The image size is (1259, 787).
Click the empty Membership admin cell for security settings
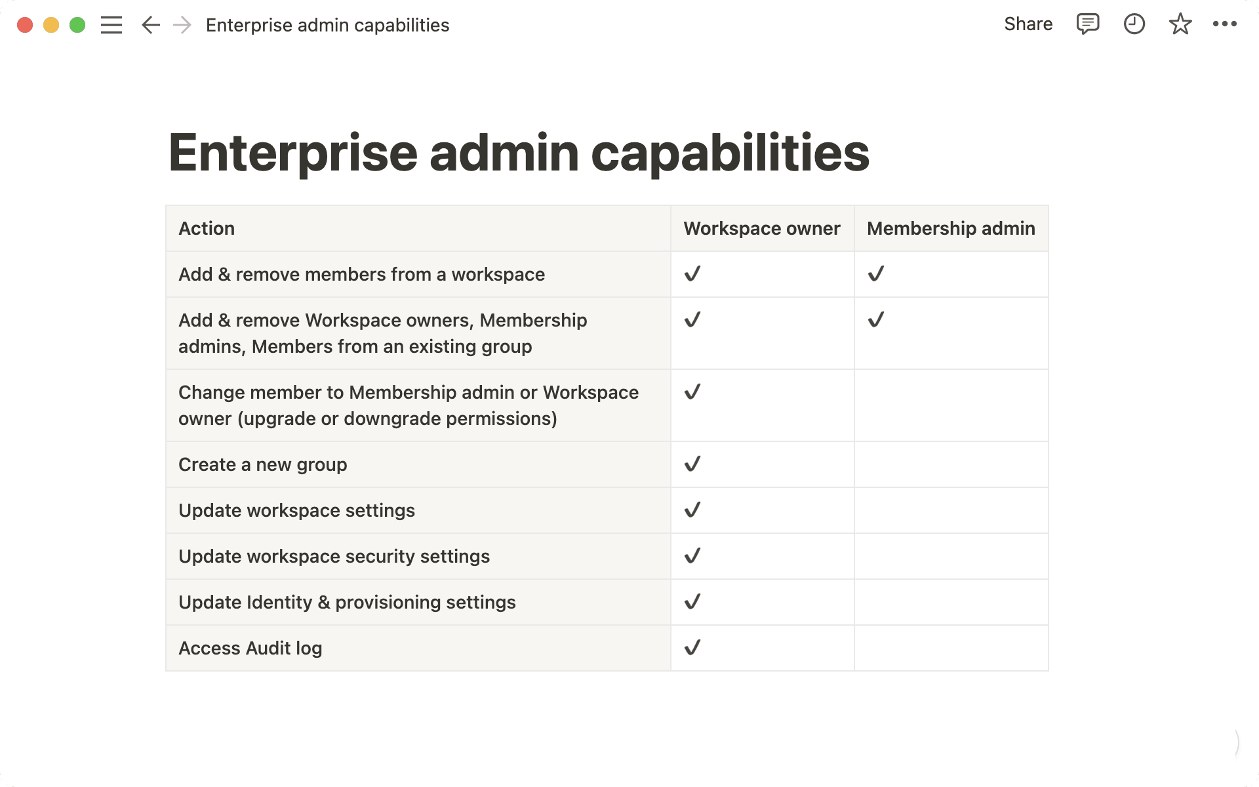[951, 556]
